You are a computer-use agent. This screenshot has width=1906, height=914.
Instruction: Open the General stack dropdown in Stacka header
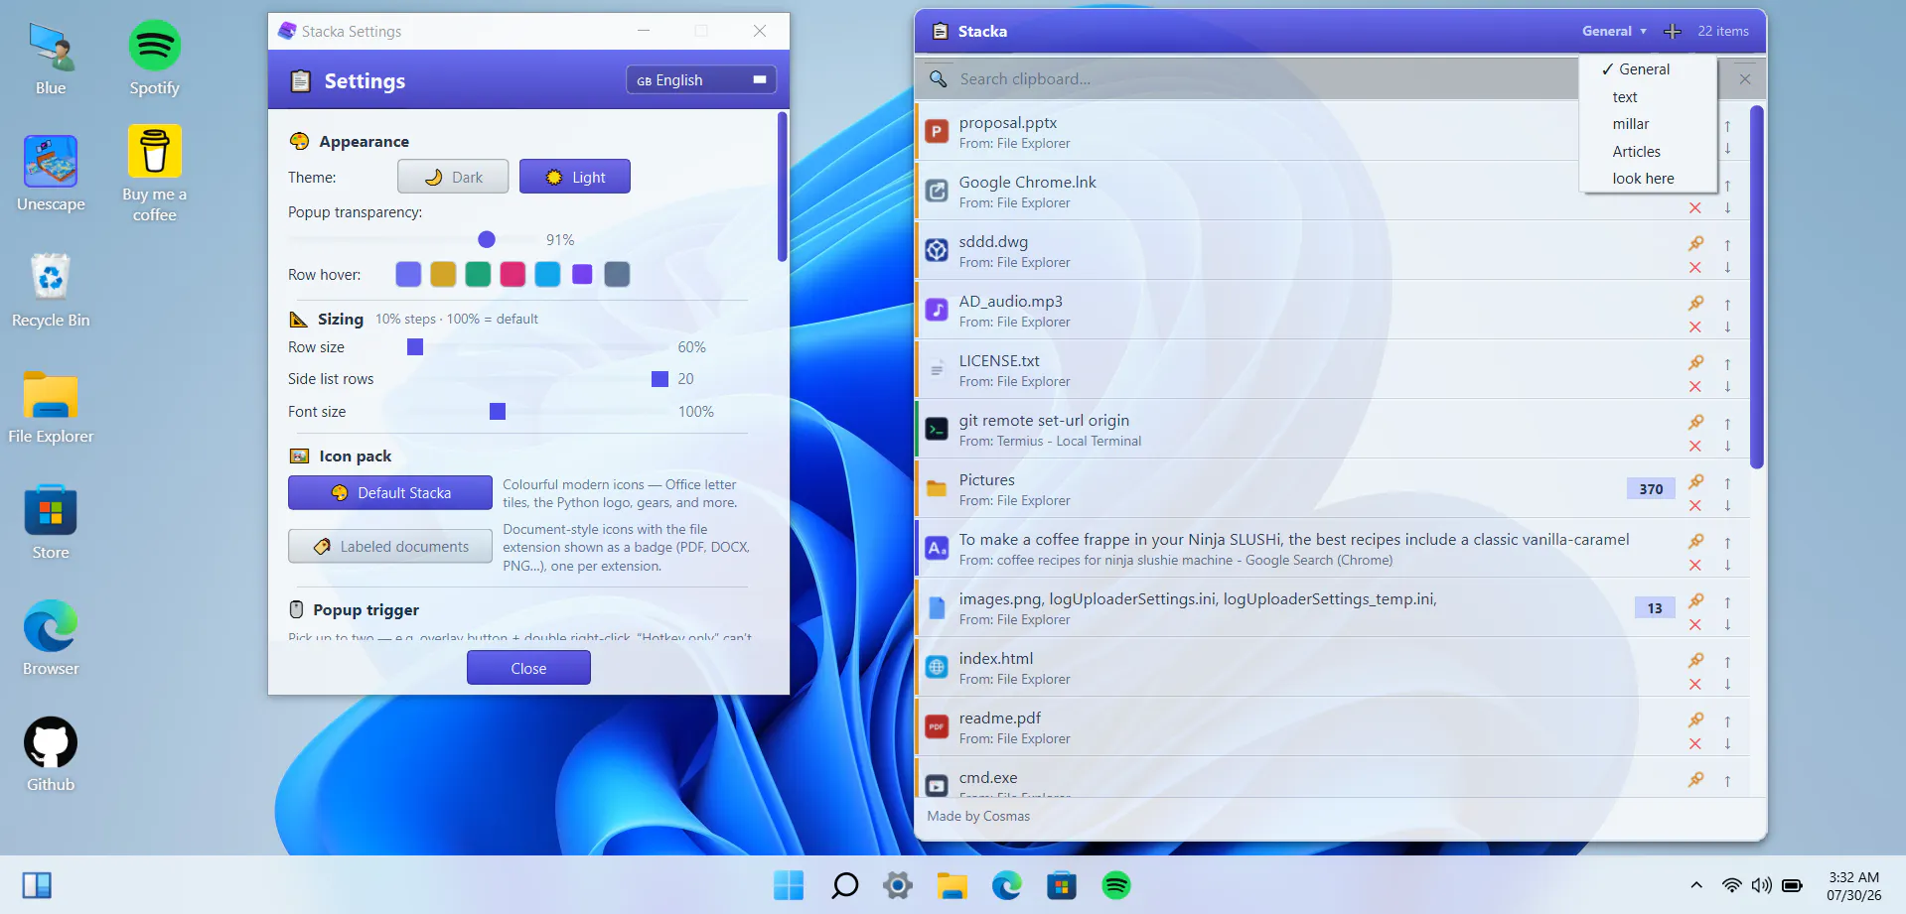click(1614, 32)
